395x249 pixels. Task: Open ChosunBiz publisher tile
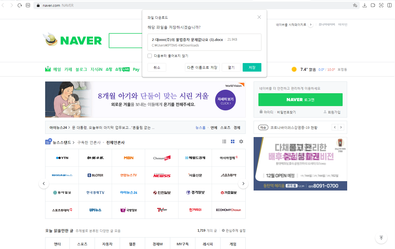click(x=162, y=158)
